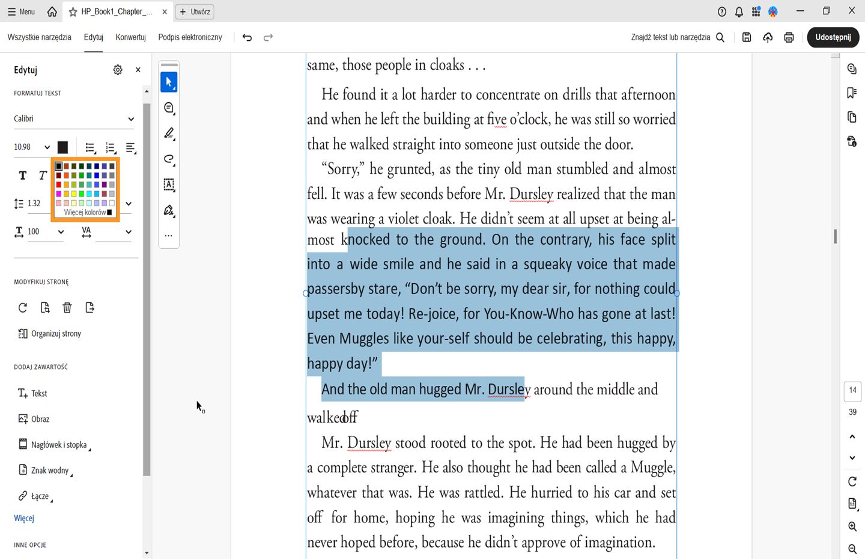This screenshot has width=865, height=559.
Task: Expand the 10.98 font size dropdown
Action: pos(47,147)
